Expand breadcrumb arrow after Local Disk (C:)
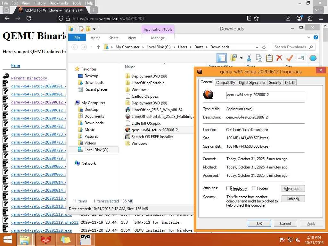The width and height of the screenshot is (328, 246). click(174, 47)
